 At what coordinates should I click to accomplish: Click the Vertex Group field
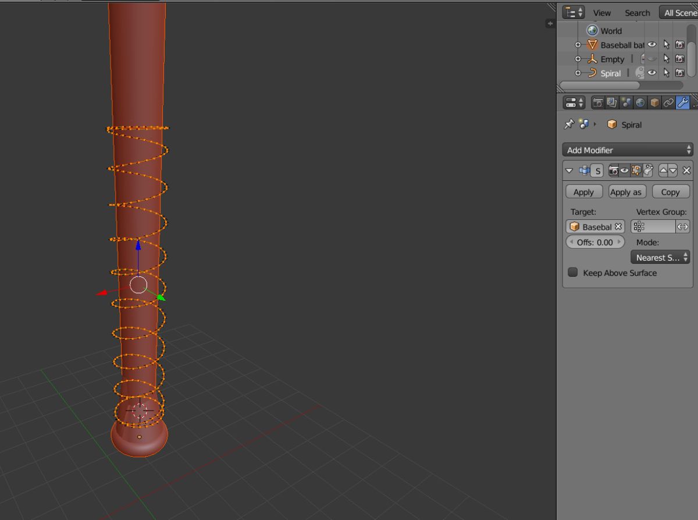click(653, 227)
